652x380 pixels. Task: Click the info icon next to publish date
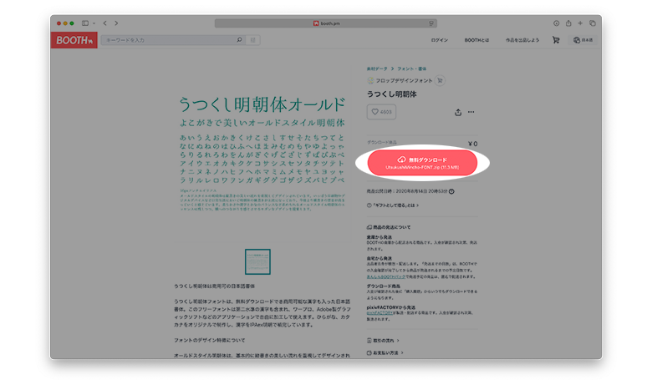(x=451, y=191)
